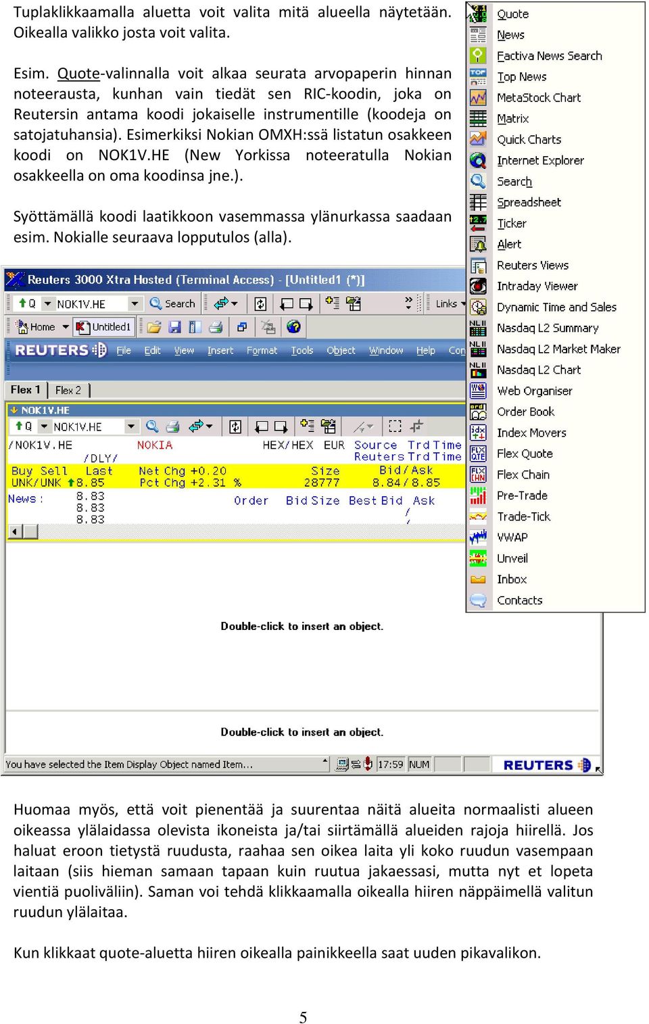Open Factiva News Search entry
The image size is (649, 1024).
pos(549,56)
